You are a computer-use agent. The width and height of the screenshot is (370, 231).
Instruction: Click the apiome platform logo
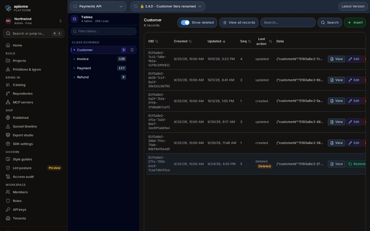8,8
